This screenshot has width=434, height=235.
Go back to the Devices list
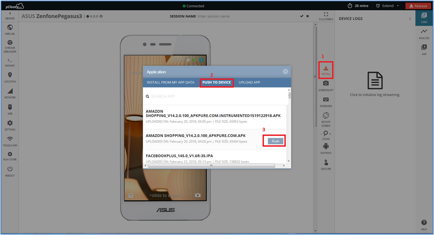[10, 15]
